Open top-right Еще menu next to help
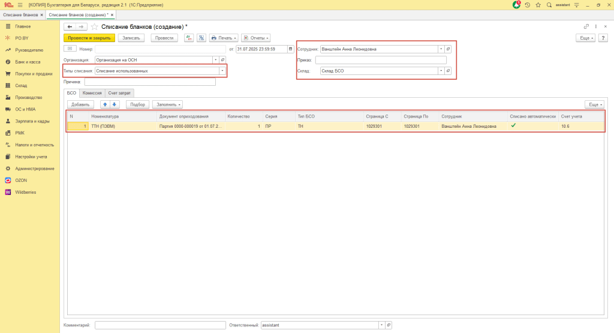The width and height of the screenshot is (614, 333). point(586,38)
